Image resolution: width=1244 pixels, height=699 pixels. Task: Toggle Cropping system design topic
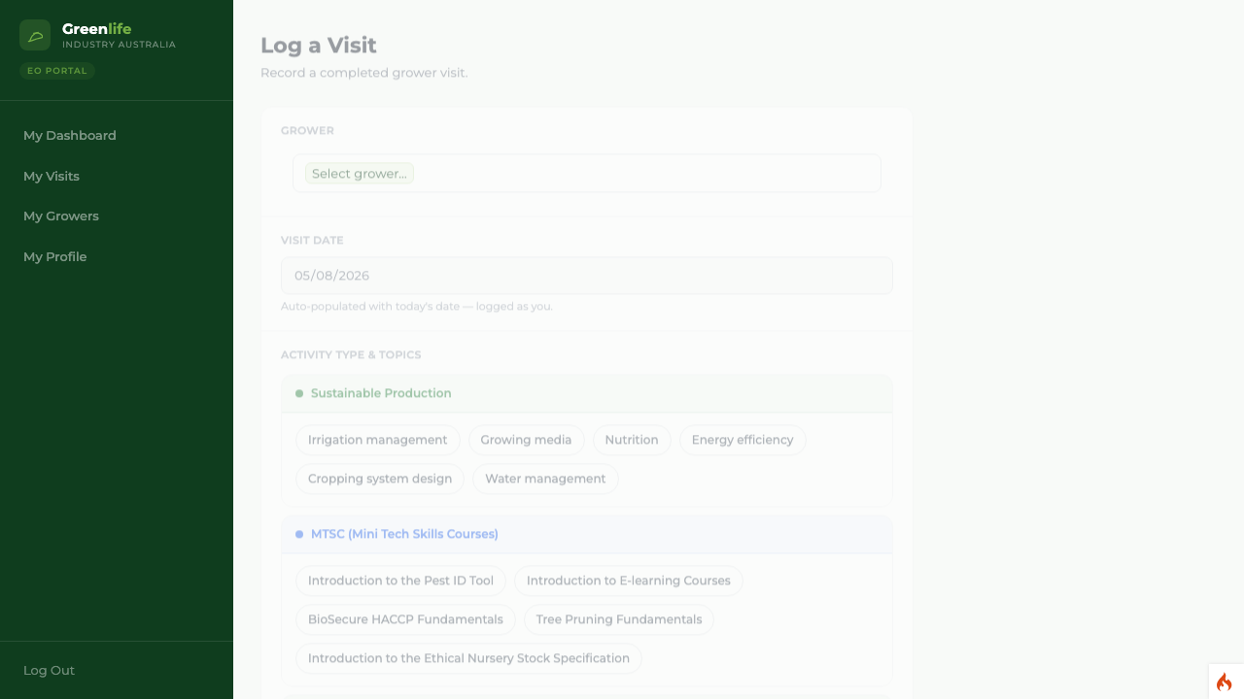(380, 479)
